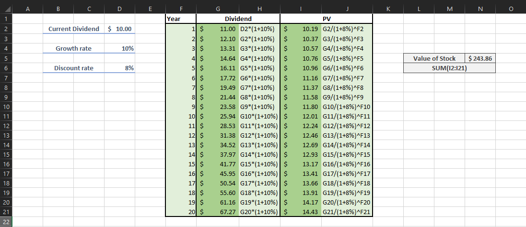Image resolution: width=526 pixels, height=227 pixels.
Task: Click the Growth rate 10% cell
Action: point(119,48)
